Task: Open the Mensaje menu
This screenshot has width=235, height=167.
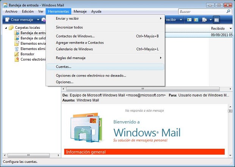Action: 80,11
